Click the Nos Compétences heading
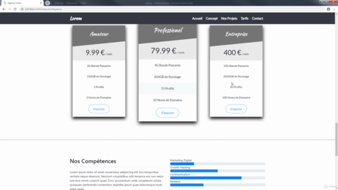Screen dimensions: 338x190 pos(93,161)
